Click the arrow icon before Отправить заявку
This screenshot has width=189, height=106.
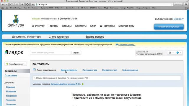pyautogui.click(x=117, y=44)
